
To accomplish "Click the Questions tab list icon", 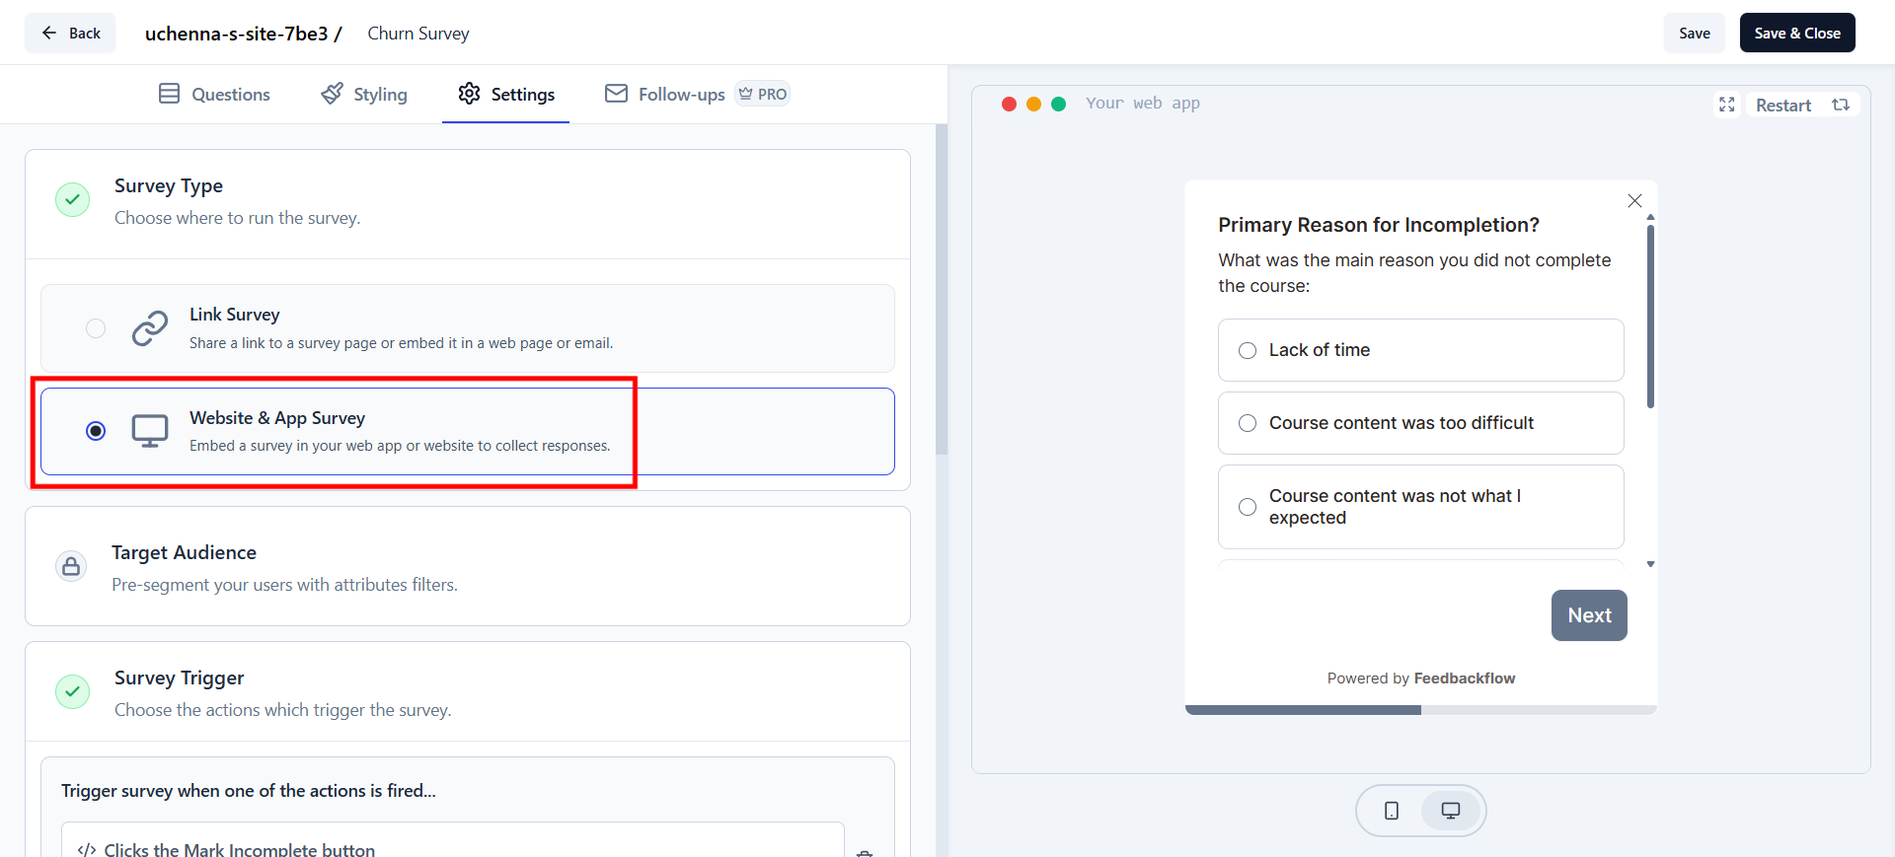I will pyautogui.click(x=170, y=94).
